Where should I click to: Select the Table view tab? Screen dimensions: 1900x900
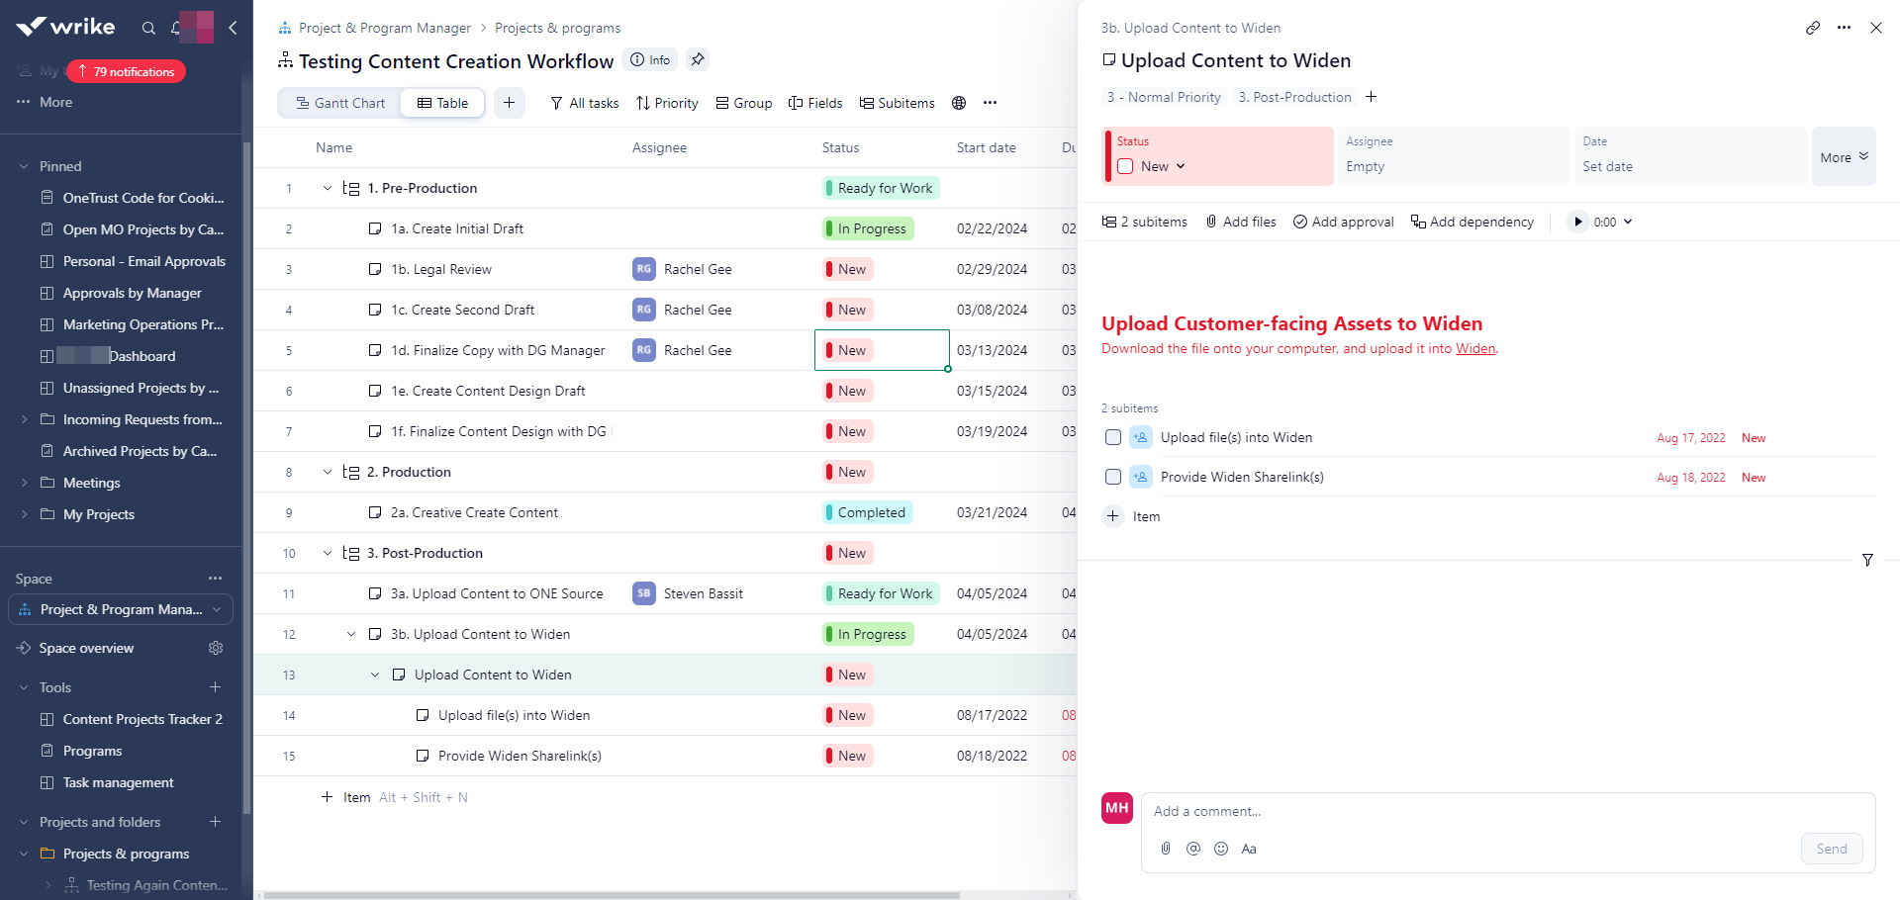[442, 103]
